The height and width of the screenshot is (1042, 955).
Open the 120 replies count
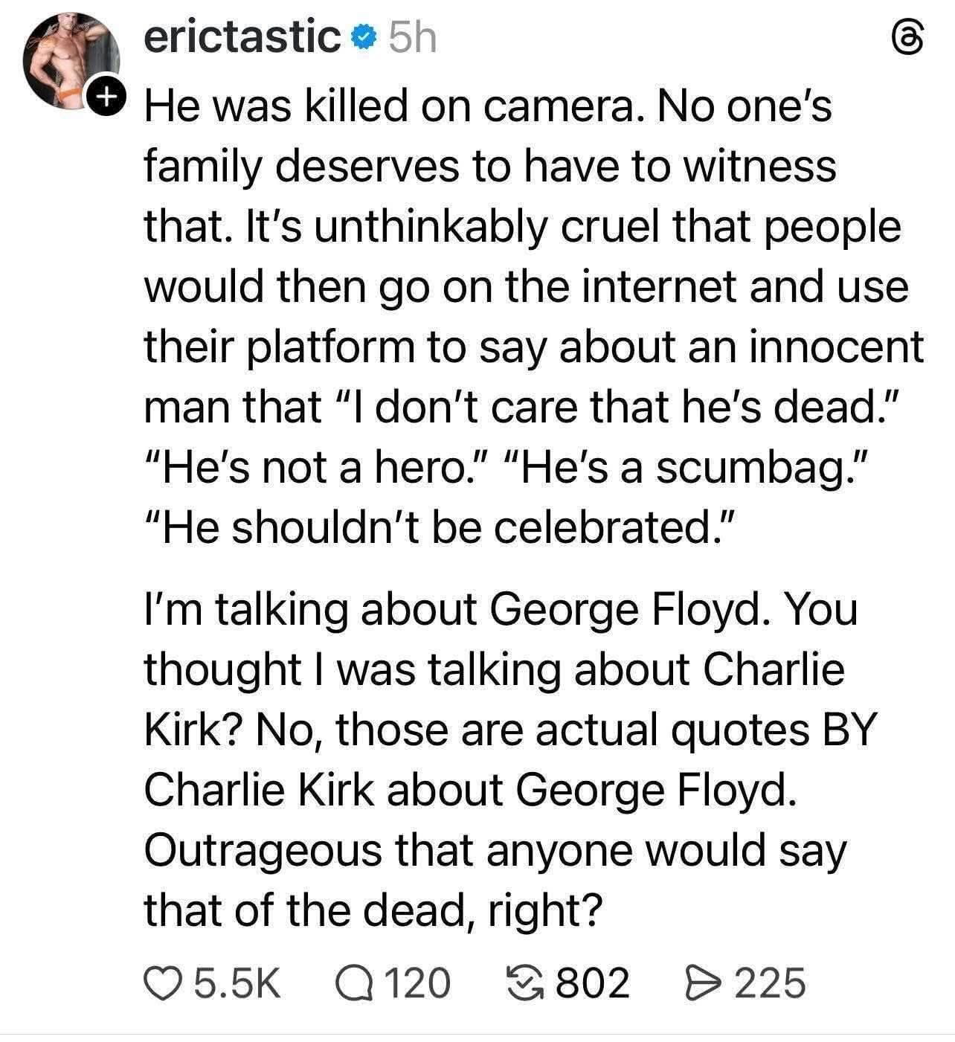(417, 982)
